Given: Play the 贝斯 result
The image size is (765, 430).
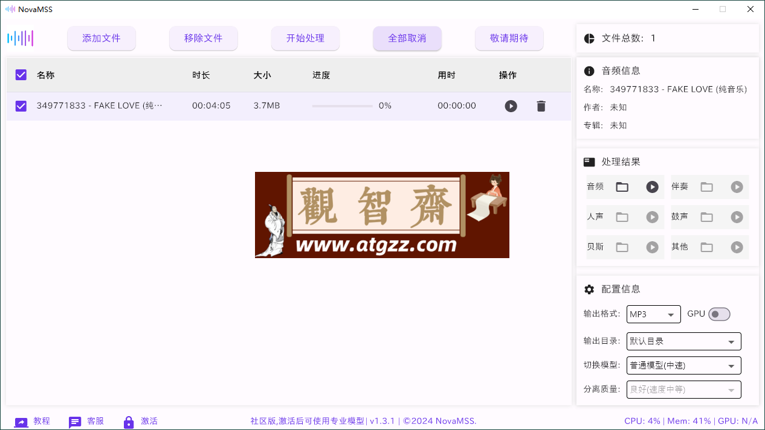Looking at the screenshot, I should click(652, 247).
